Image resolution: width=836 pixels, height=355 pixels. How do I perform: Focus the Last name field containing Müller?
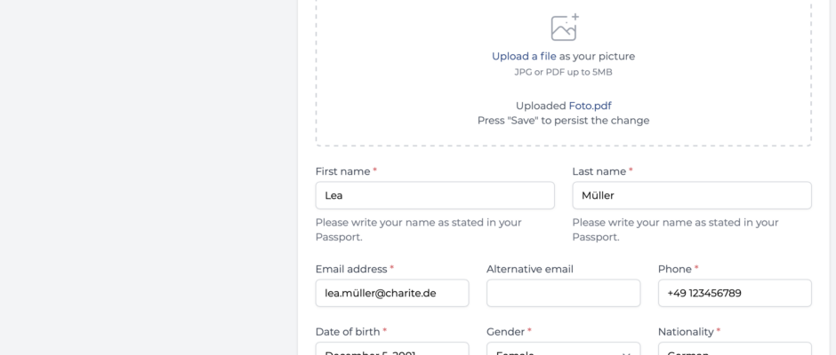(x=692, y=195)
